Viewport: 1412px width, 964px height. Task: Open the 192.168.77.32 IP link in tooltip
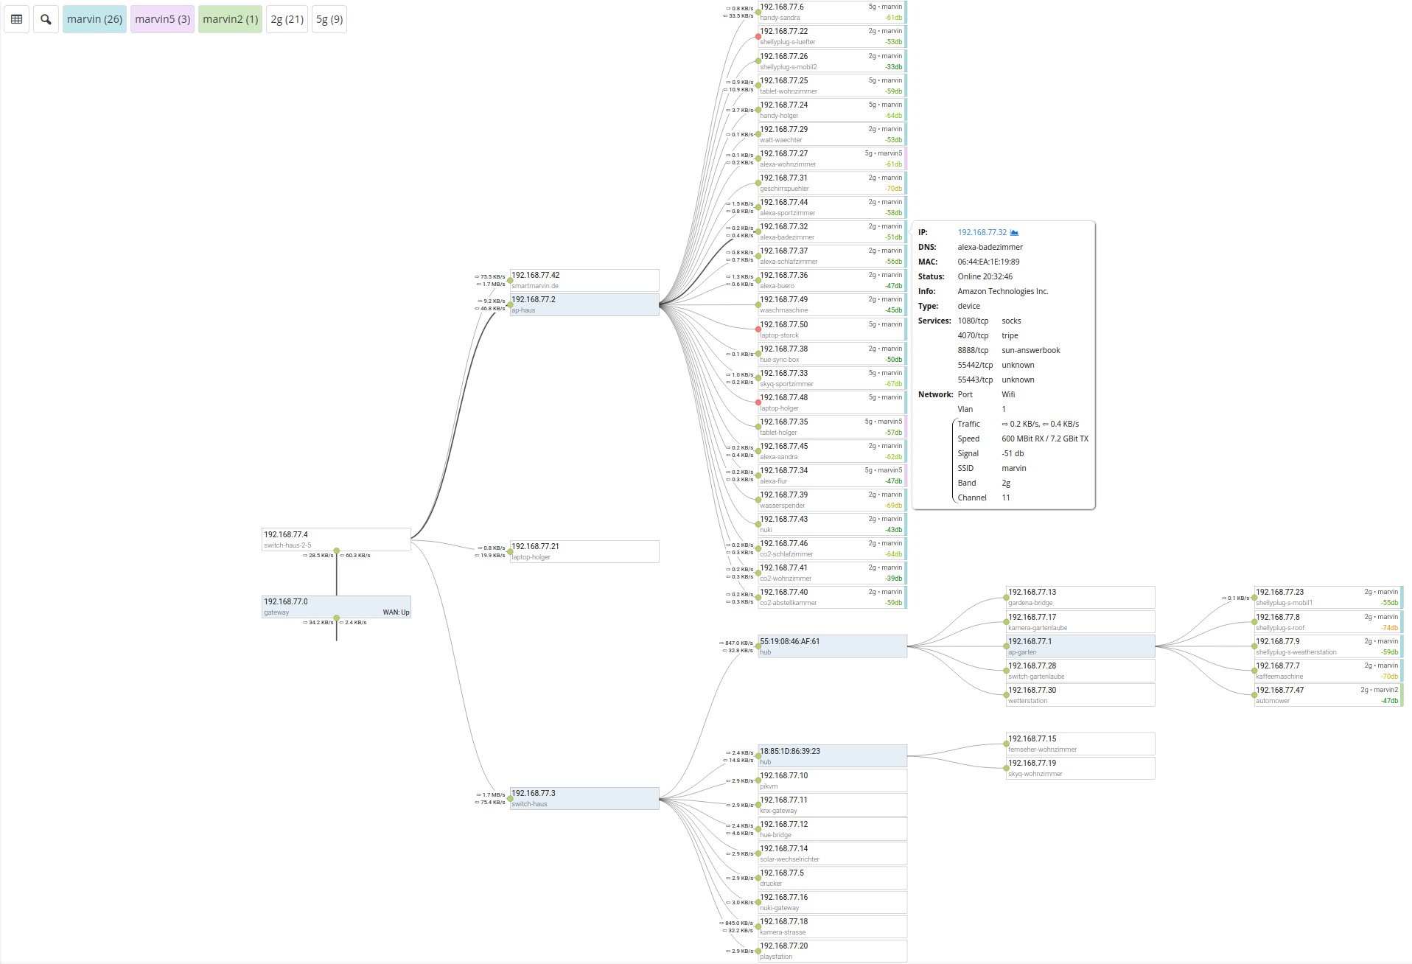click(x=982, y=233)
